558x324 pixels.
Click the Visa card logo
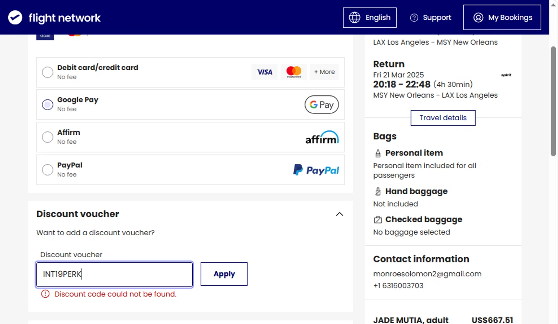tap(264, 72)
